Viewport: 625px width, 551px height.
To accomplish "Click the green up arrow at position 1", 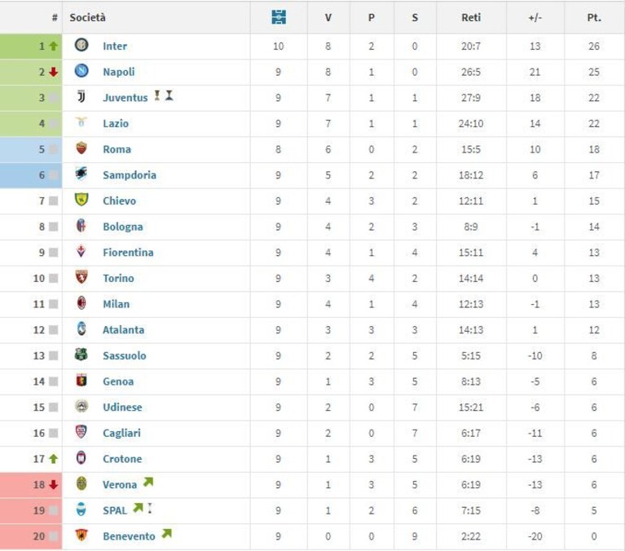I will [54, 46].
